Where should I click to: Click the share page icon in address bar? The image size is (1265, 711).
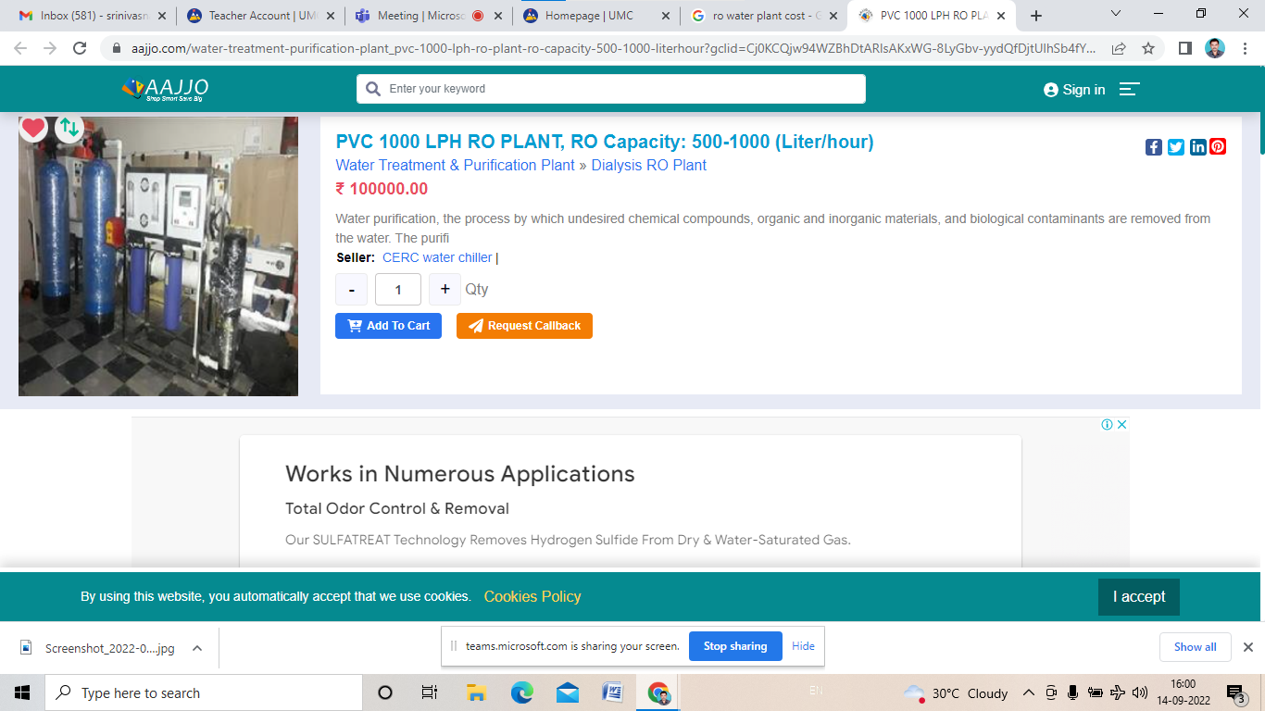point(1119,48)
